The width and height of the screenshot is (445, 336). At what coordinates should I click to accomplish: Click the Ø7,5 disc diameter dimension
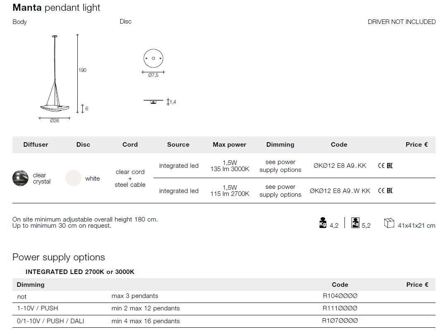click(x=153, y=75)
